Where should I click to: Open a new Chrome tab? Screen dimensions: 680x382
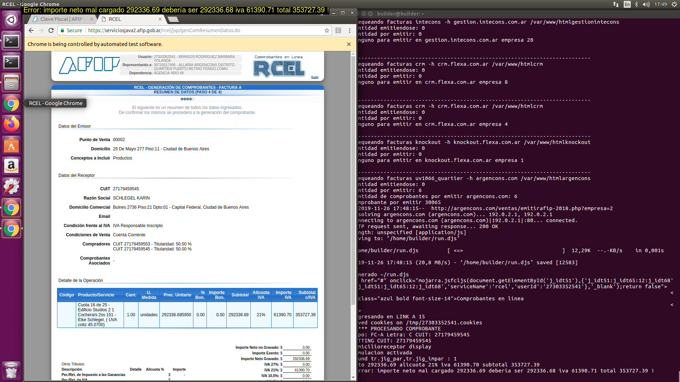(x=173, y=19)
